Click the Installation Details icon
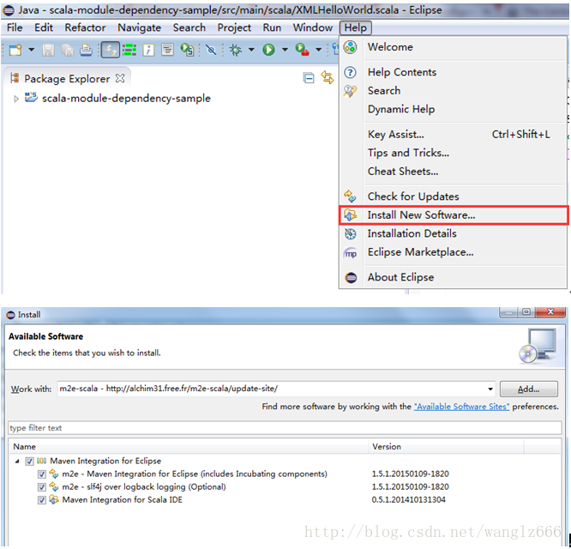Image resolution: width=571 pixels, height=549 pixels. [351, 234]
